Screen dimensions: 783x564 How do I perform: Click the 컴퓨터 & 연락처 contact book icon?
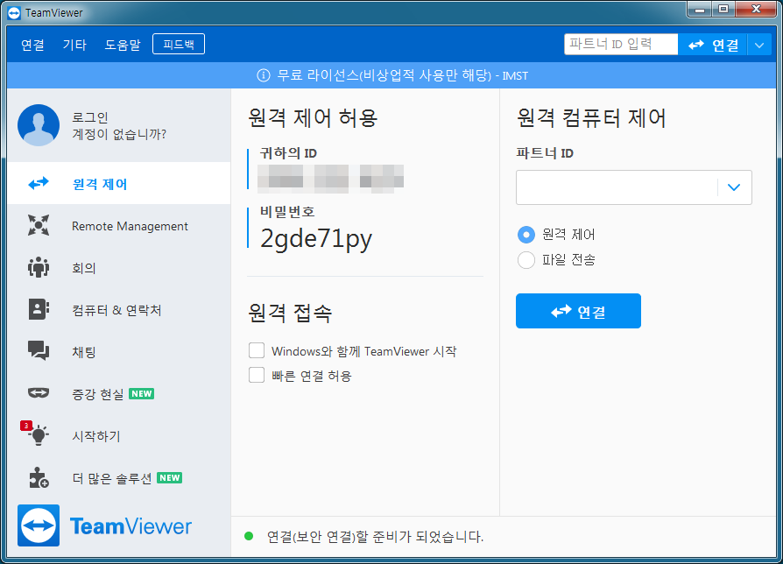coord(39,309)
